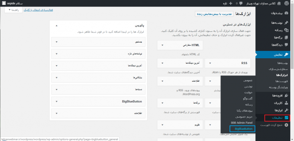Open the راهنما help dropdown
Image resolution: width=294 pixels, height=141 pixels.
(14, 10)
